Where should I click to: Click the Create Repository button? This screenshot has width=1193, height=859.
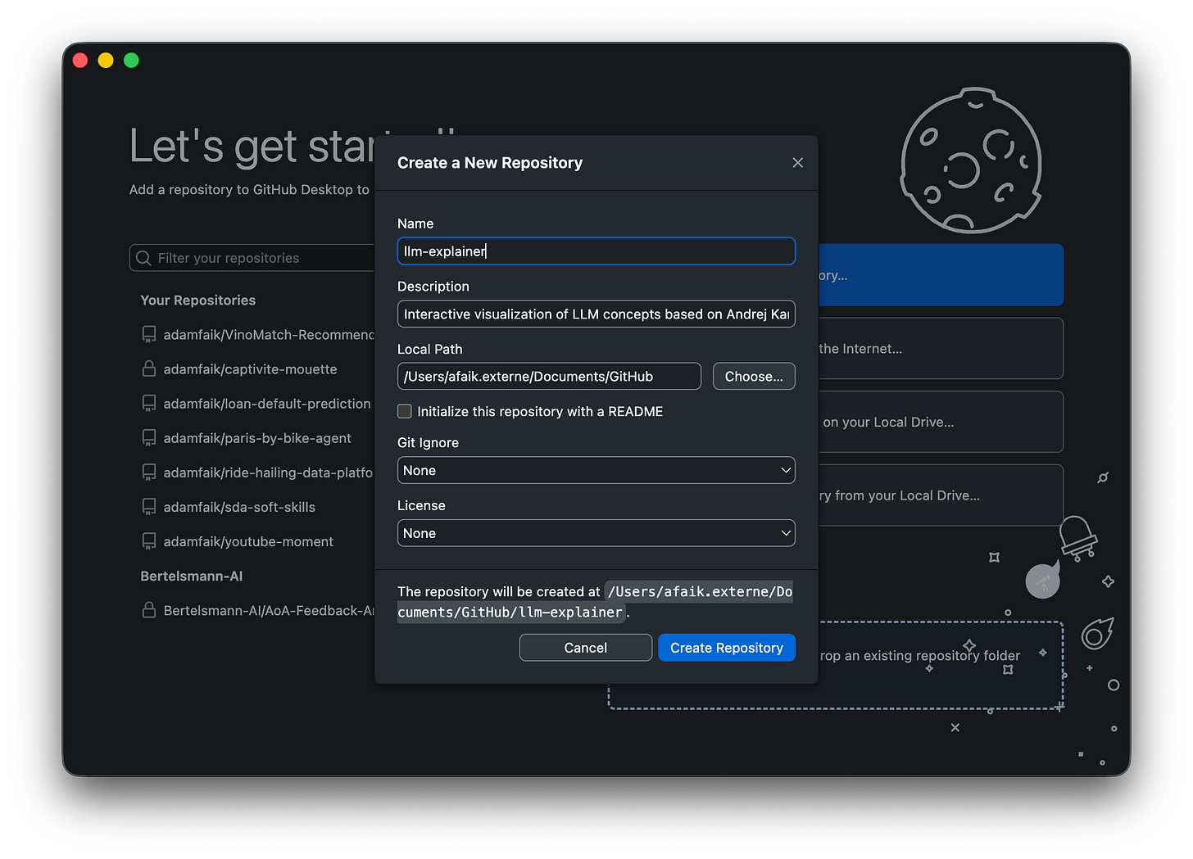[726, 647]
